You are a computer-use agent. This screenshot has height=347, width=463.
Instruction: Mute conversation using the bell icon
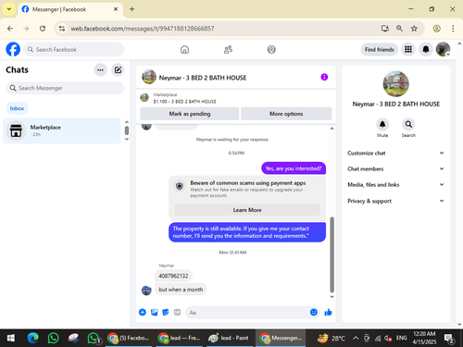(x=382, y=124)
